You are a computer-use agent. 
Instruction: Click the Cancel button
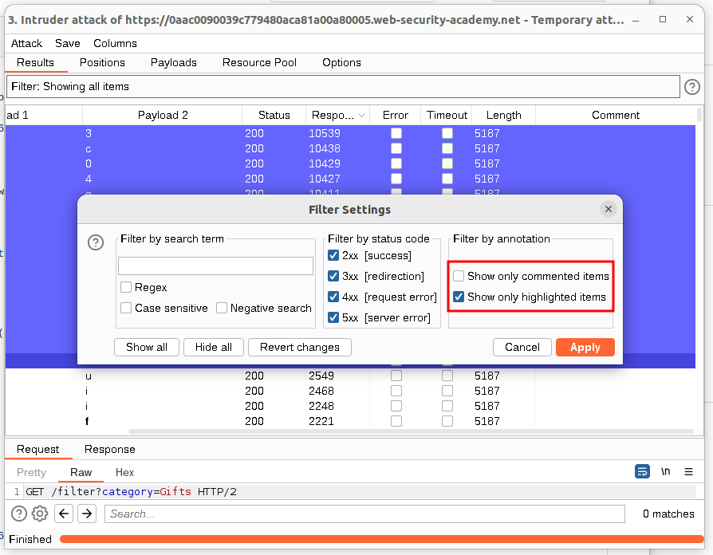522,347
